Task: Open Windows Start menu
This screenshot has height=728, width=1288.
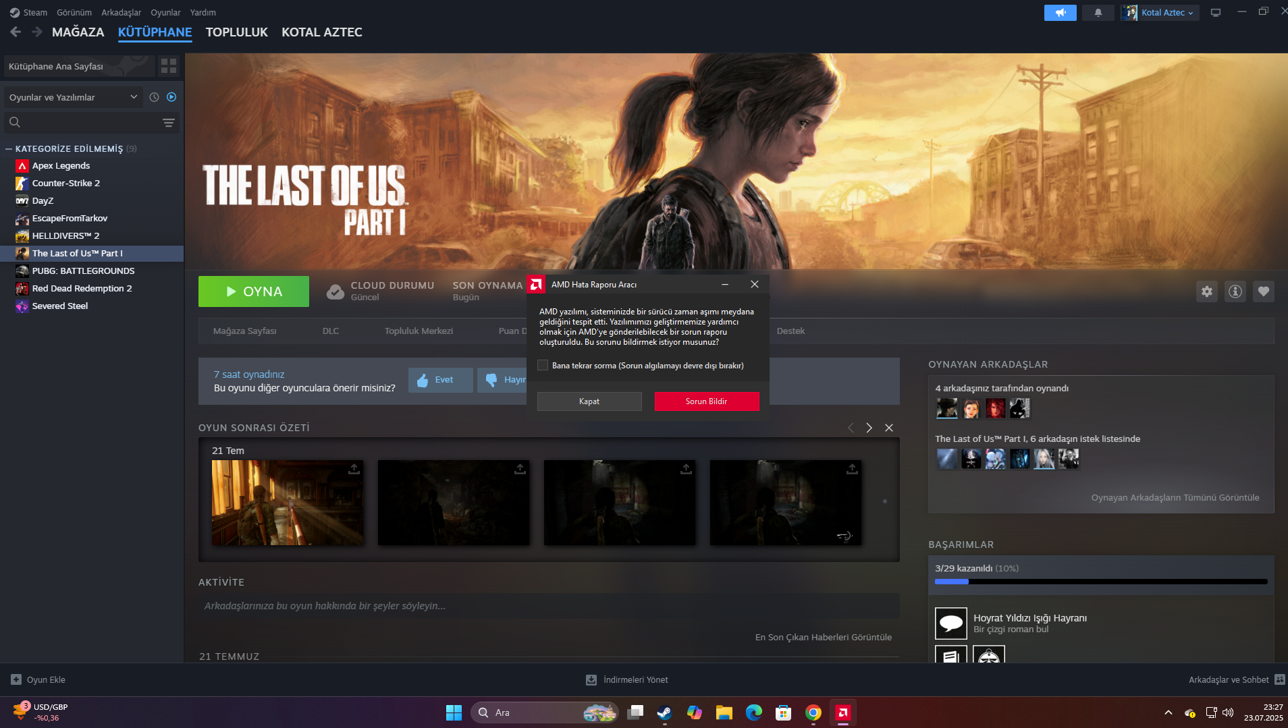Action: [454, 712]
